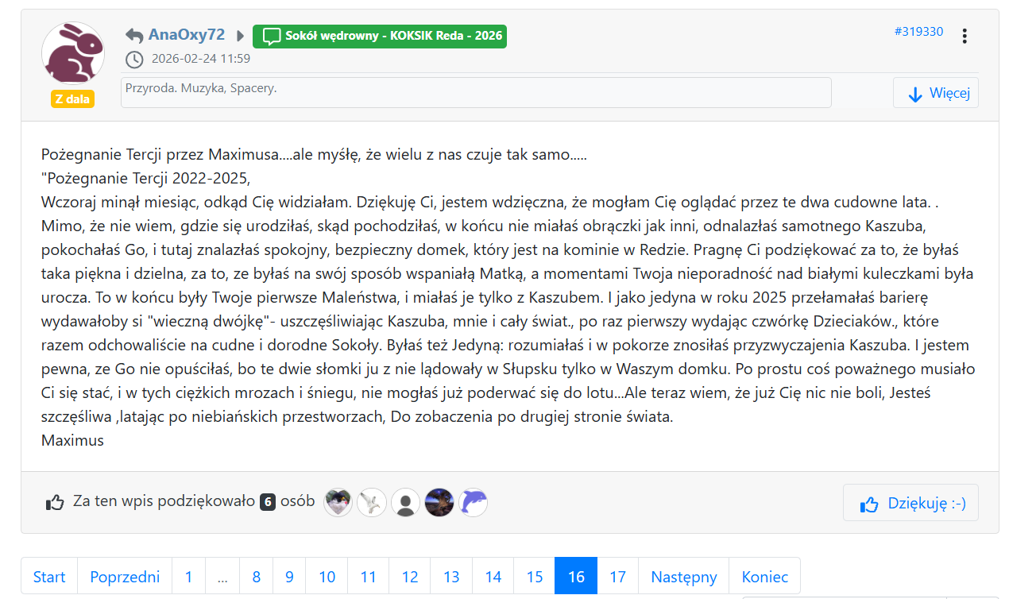Go to Poprzedni page in pagination
The image size is (1009, 599).
(125, 577)
